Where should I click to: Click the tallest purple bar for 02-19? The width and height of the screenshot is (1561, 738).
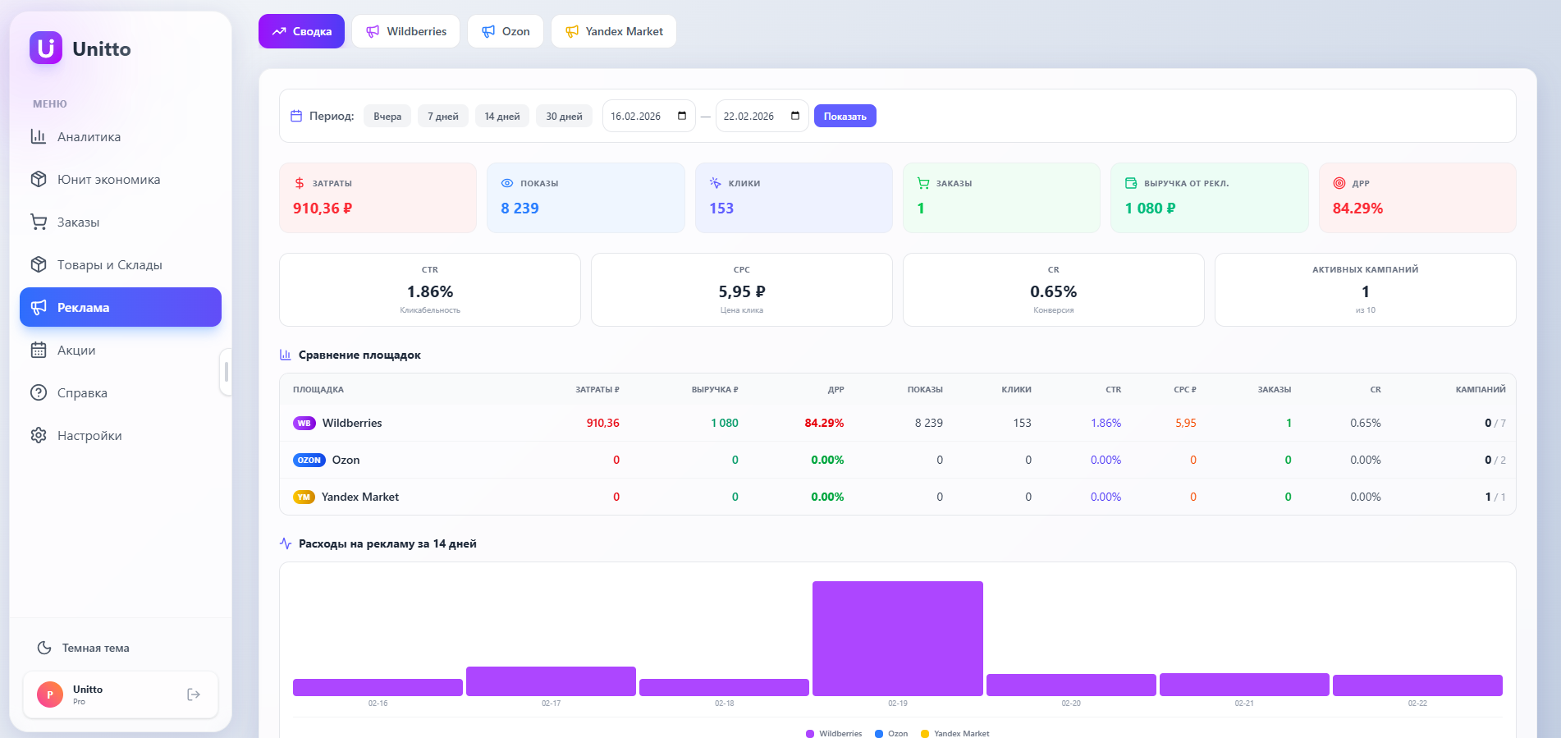pyautogui.click(x=897, y=638)
